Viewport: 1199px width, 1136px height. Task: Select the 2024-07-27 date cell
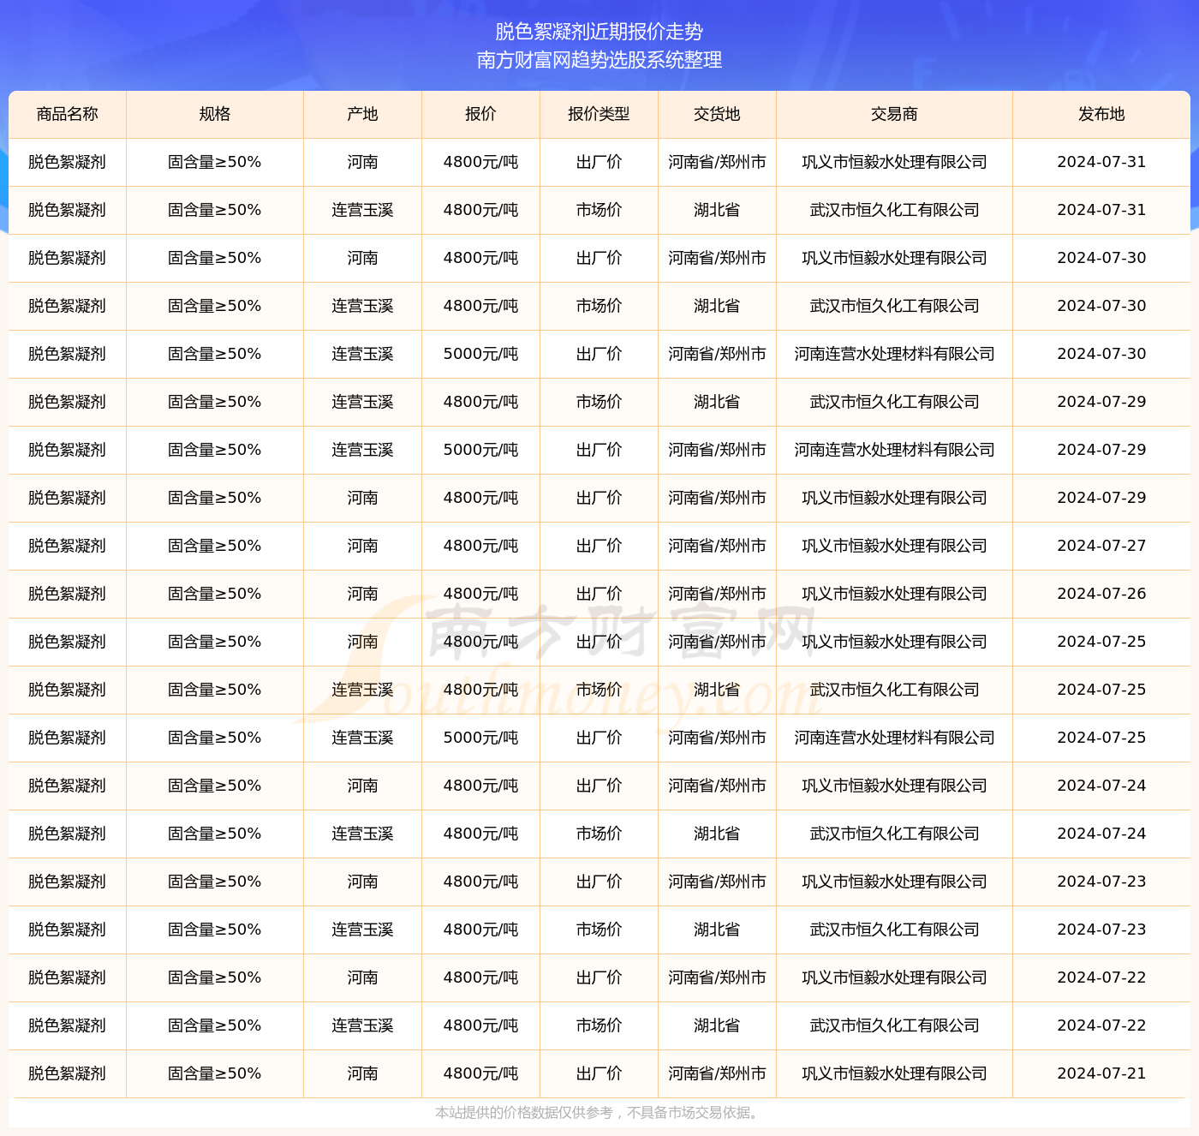[x=1101, y=546]
